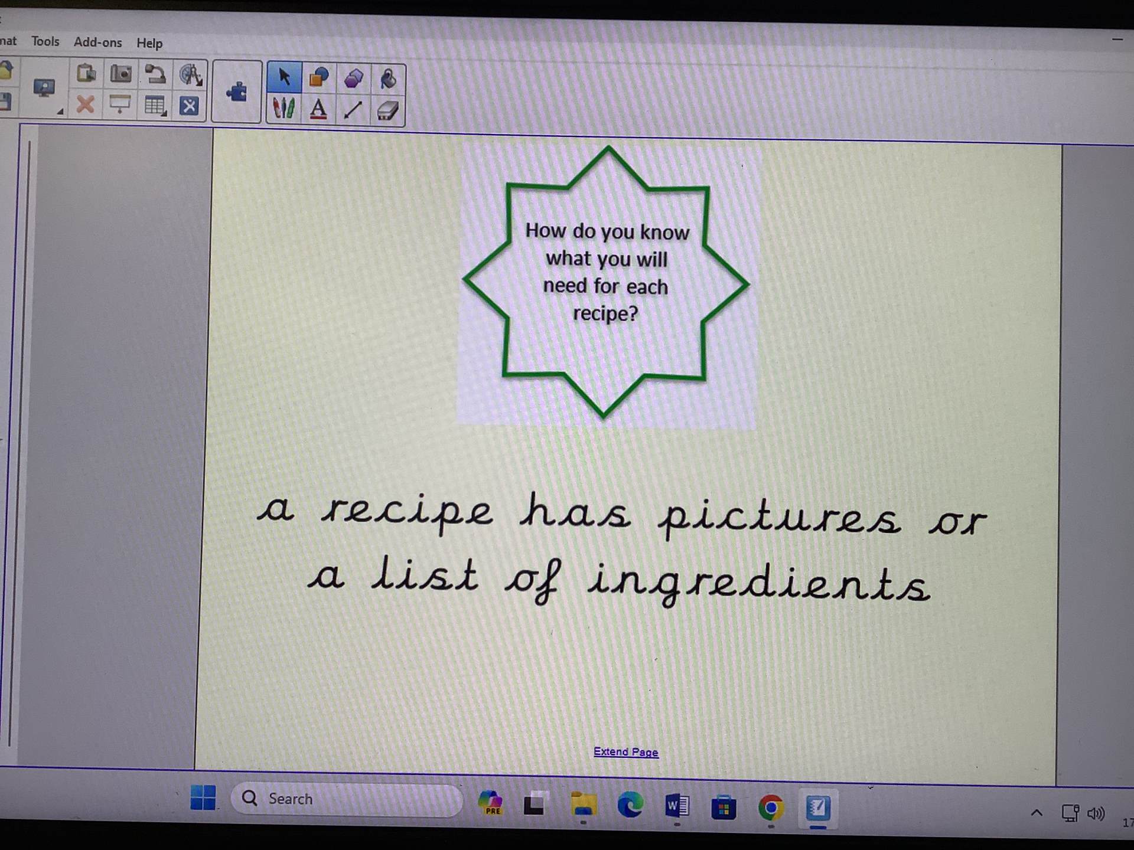
Task: Select the Regular Polygons tool
Action: pos(353,79)
